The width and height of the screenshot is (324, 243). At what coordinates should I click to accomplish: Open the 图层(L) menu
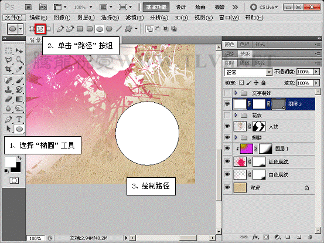86,18
